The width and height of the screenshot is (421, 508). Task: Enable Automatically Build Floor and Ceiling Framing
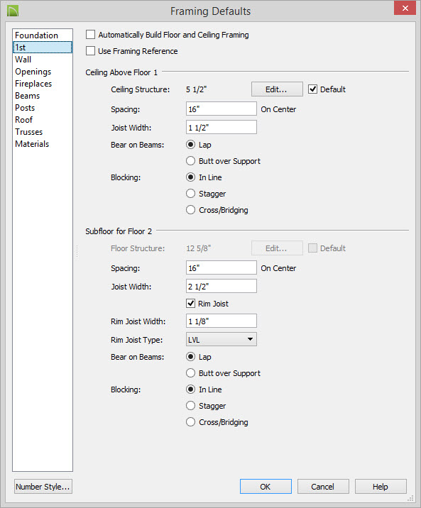(x=90, y=35)
